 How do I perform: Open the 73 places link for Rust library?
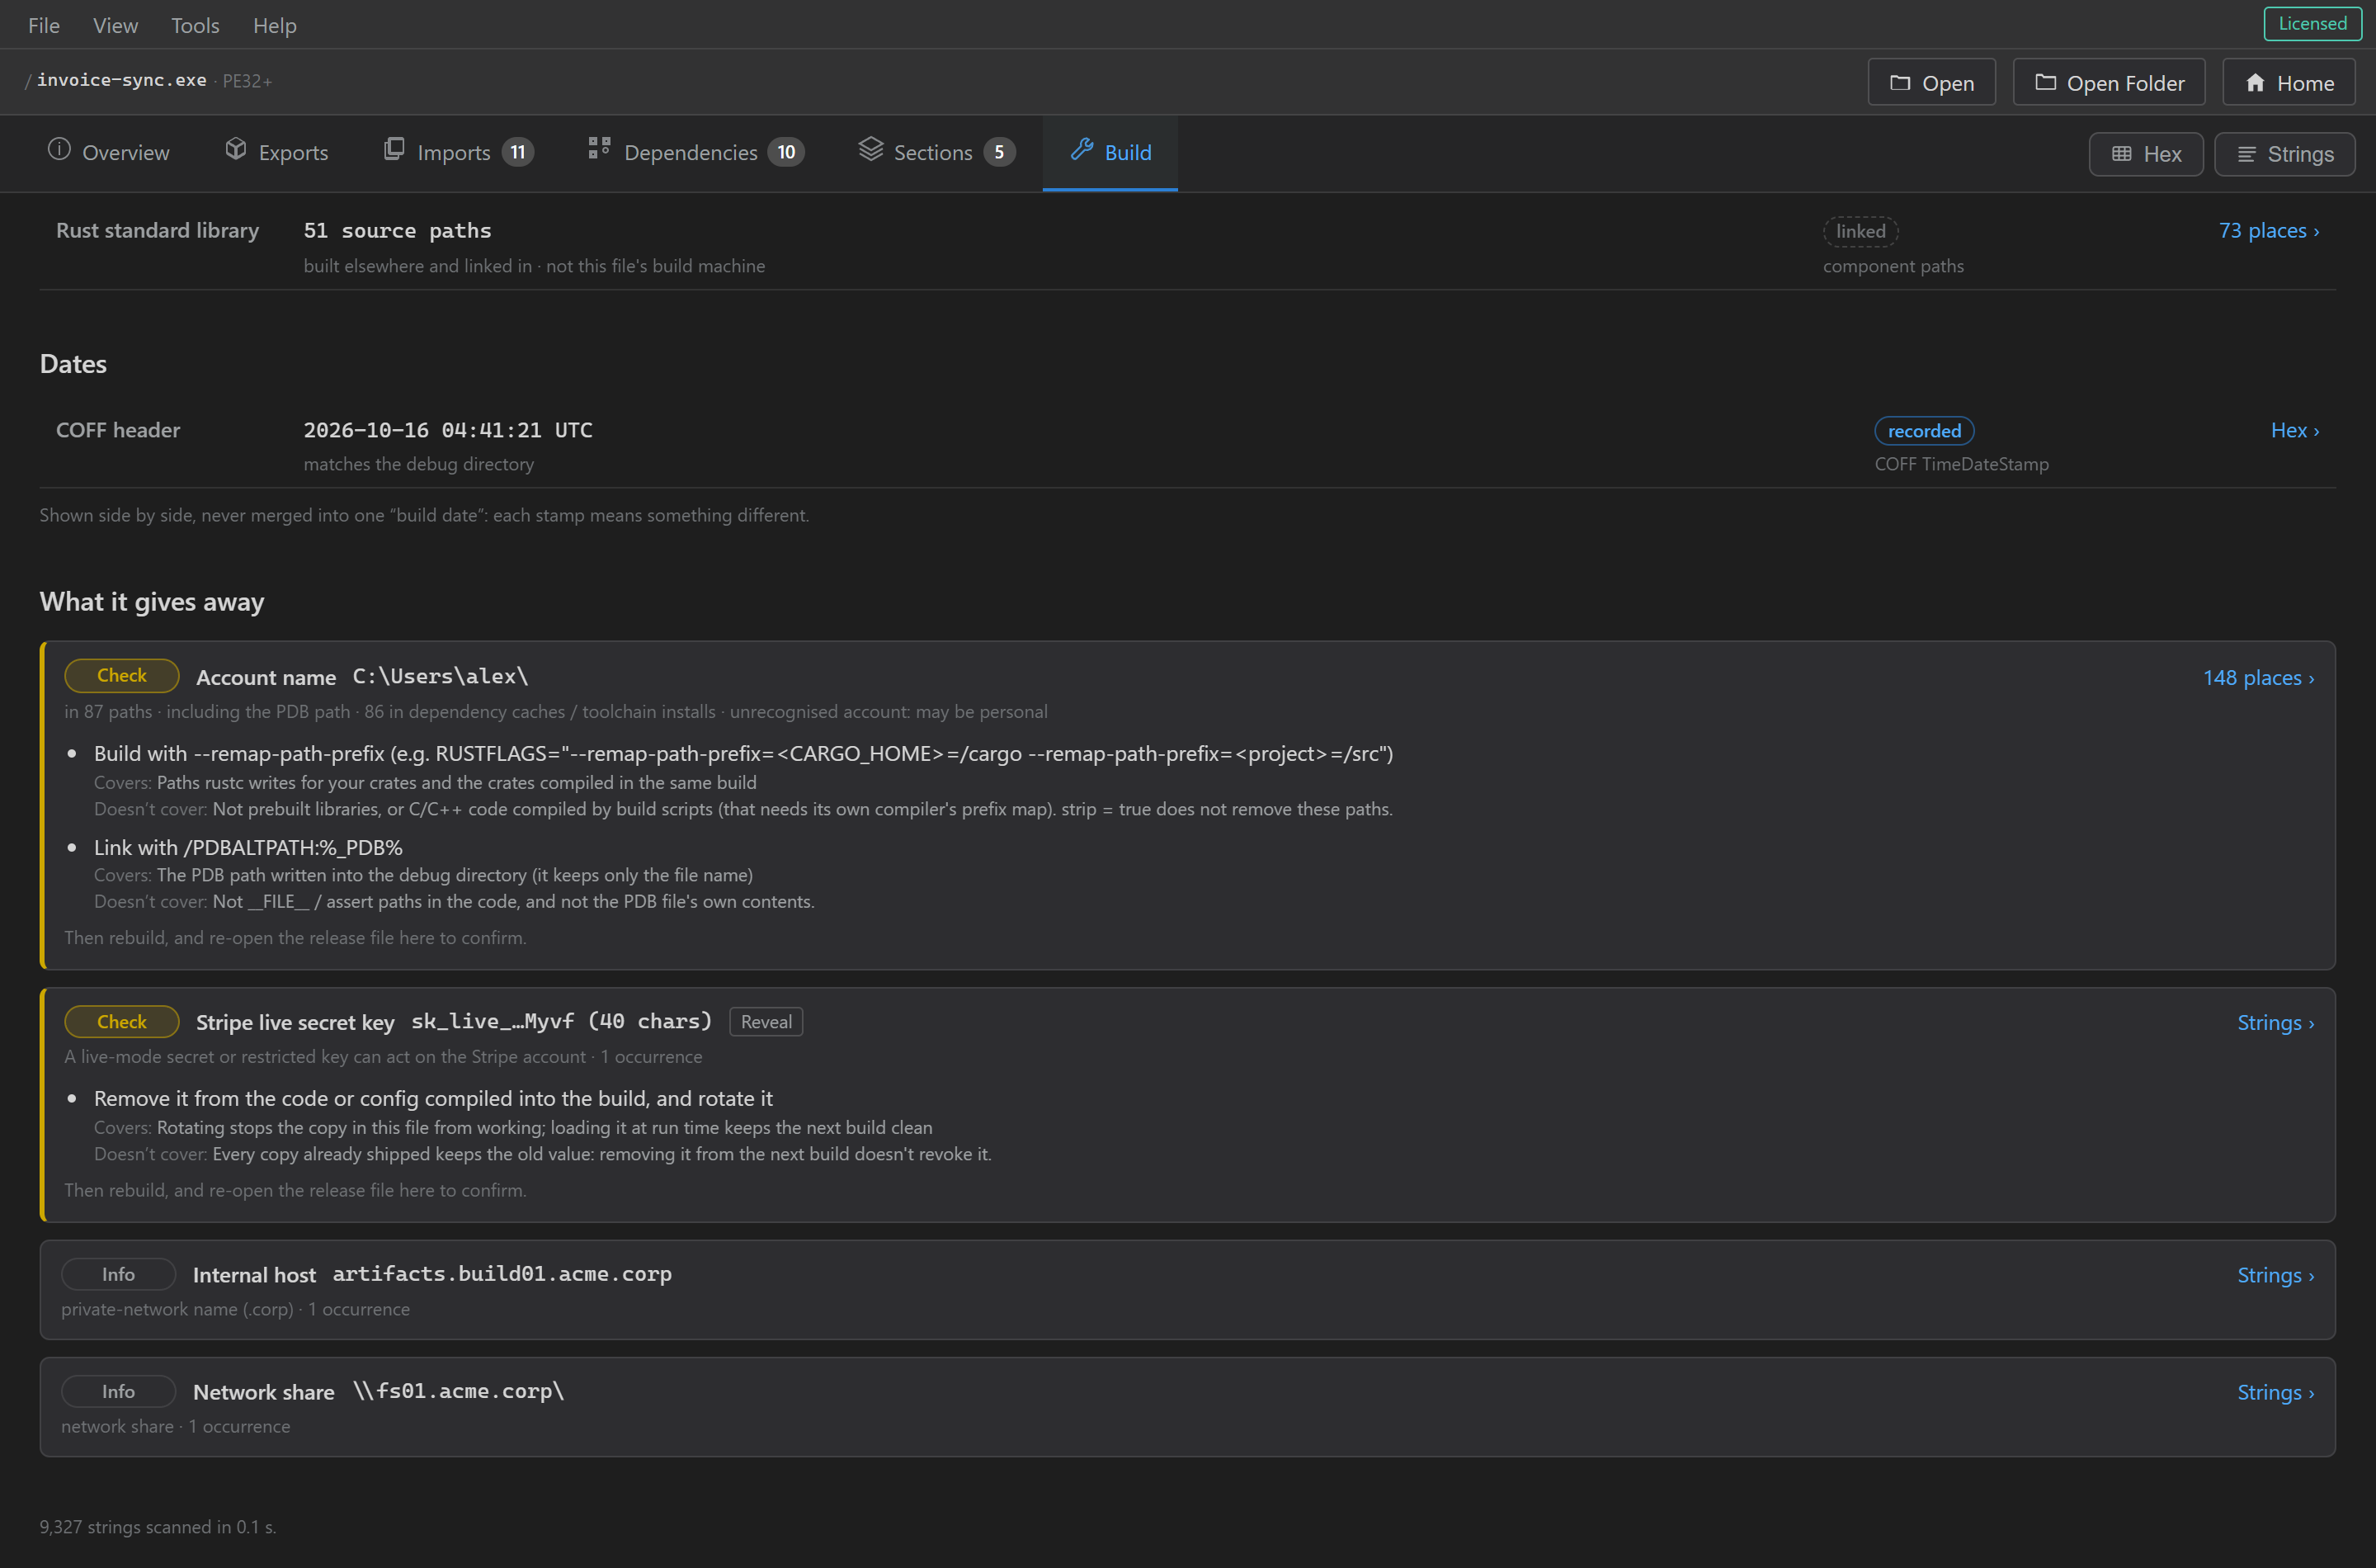pyautogui.click(x=2268, y=231)
